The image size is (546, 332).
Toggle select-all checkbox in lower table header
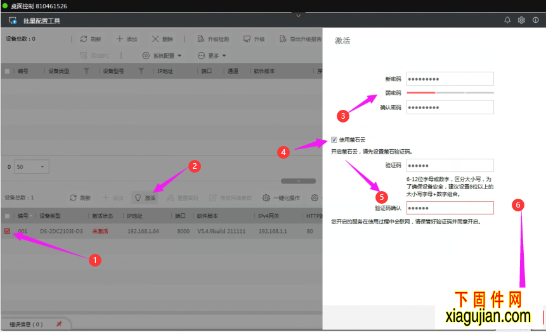[7, 216]
